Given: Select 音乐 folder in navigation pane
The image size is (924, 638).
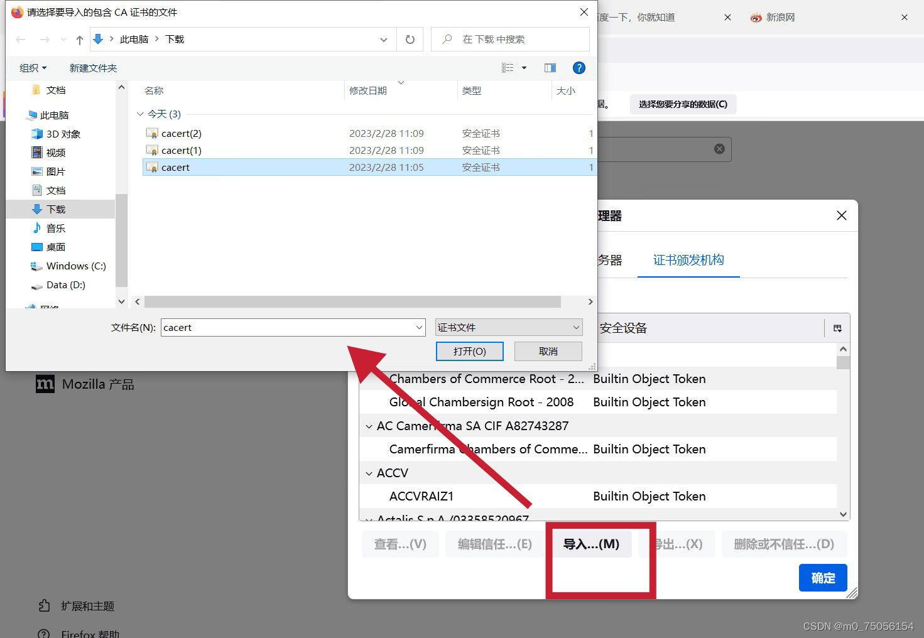Looking at the screenshot, I should [56, 228].
